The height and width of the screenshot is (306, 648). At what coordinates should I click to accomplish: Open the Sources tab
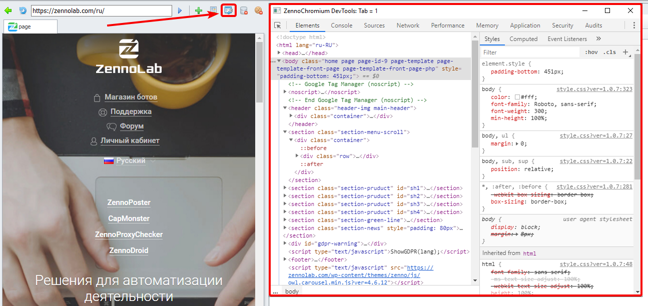point(374,25)
